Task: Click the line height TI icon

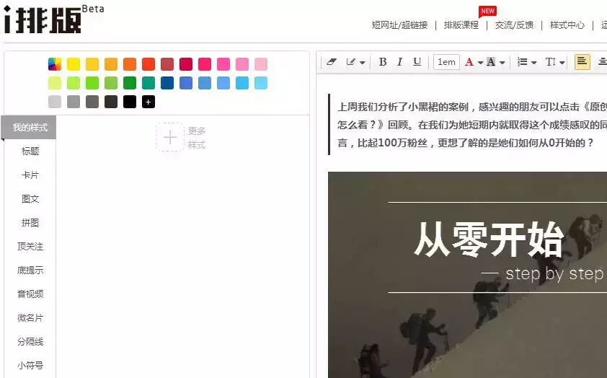Action: [550, 62]
